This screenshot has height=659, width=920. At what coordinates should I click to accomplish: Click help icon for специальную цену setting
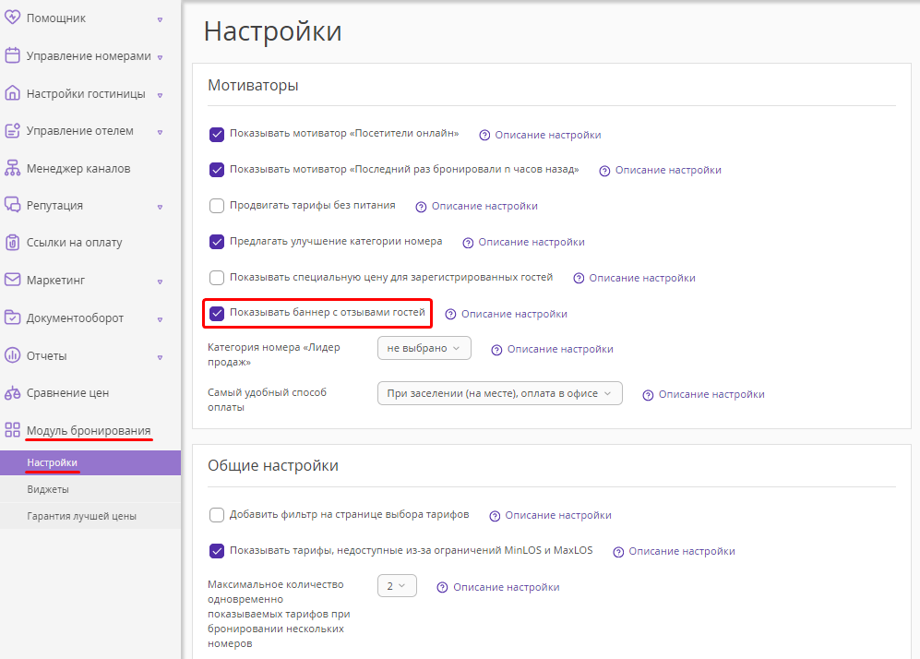579,278
